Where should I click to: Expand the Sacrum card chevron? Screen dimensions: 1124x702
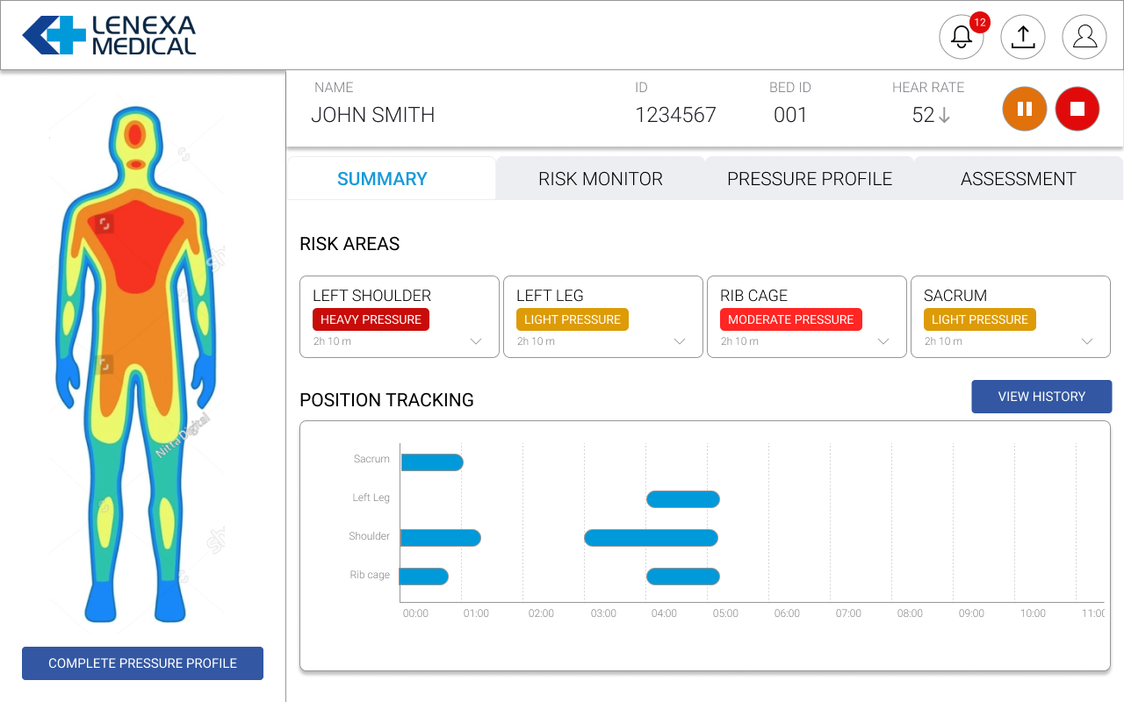tap(1087, 341)
